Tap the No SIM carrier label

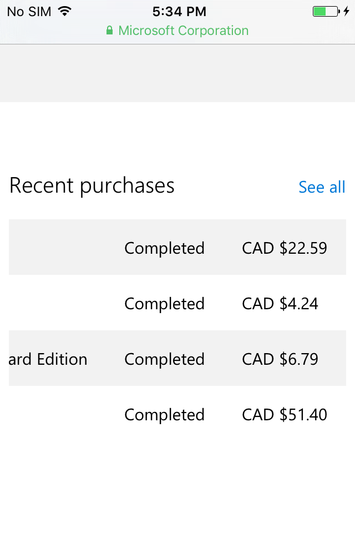(x=29, y=11)
